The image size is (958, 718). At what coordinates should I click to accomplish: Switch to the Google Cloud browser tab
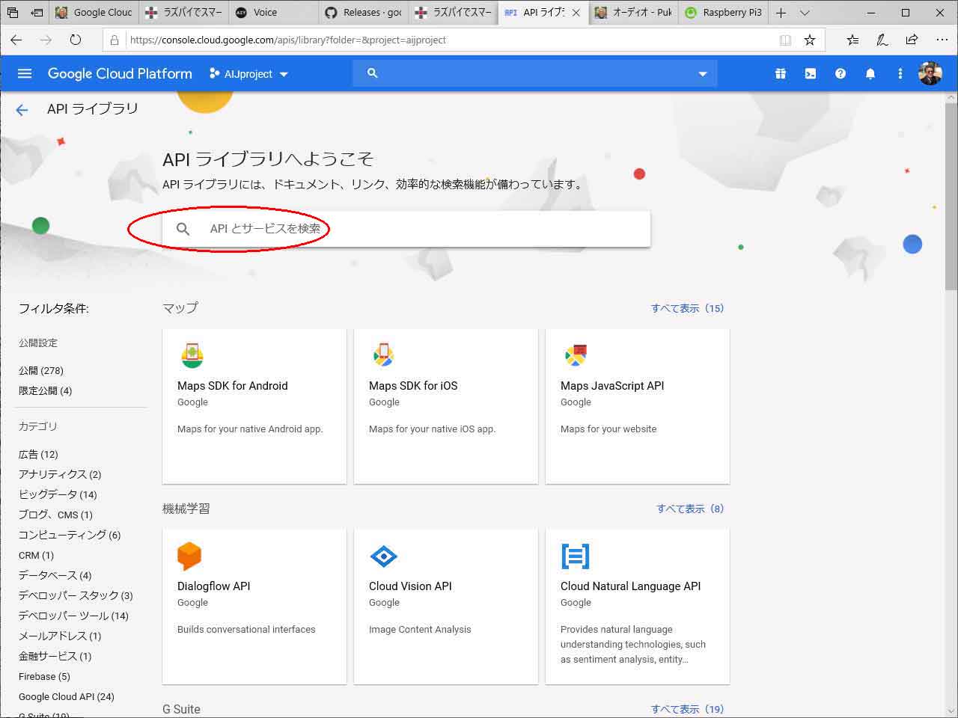94,13
